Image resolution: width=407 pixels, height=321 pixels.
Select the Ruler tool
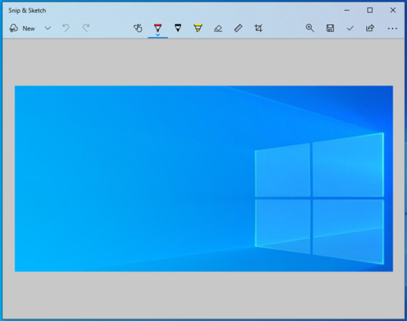pos(238,28)
